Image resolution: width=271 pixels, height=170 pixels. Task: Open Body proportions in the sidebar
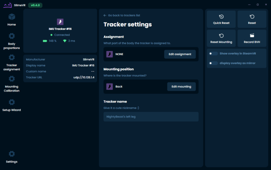click(x=12, y=36)
